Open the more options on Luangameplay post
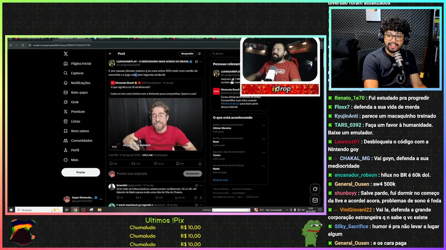This screenshot has height=250, width=446. [x=200, y=61]
